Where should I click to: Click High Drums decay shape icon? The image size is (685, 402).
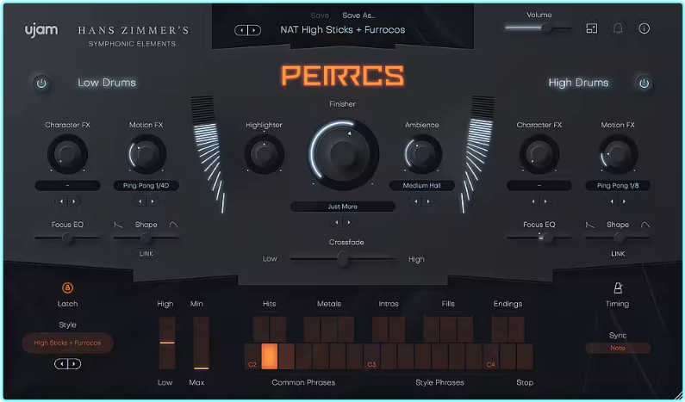(590, 225)
